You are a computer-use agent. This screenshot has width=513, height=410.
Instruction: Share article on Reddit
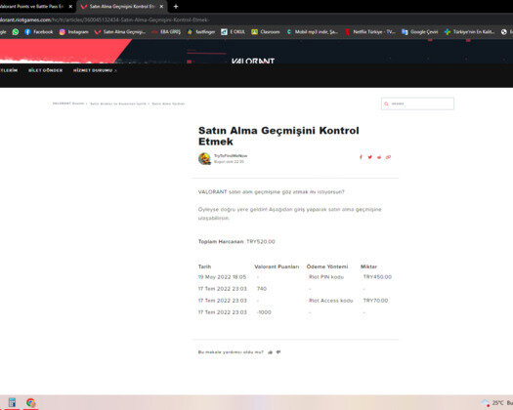379,157
